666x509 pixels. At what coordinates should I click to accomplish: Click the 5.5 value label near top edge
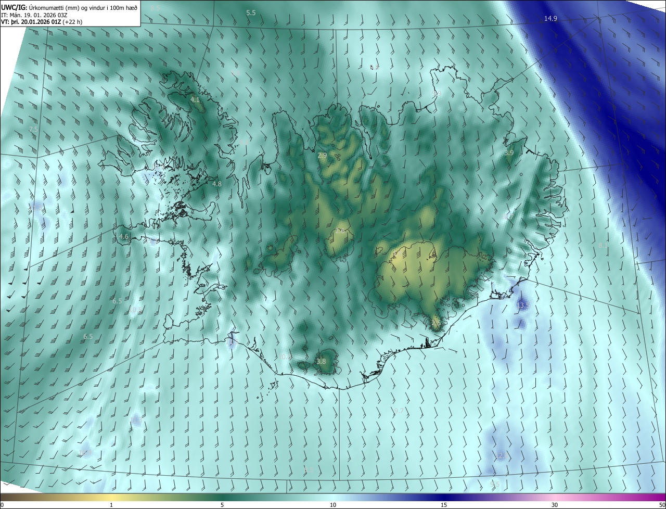pyautogui.click(x=251, y=12)
